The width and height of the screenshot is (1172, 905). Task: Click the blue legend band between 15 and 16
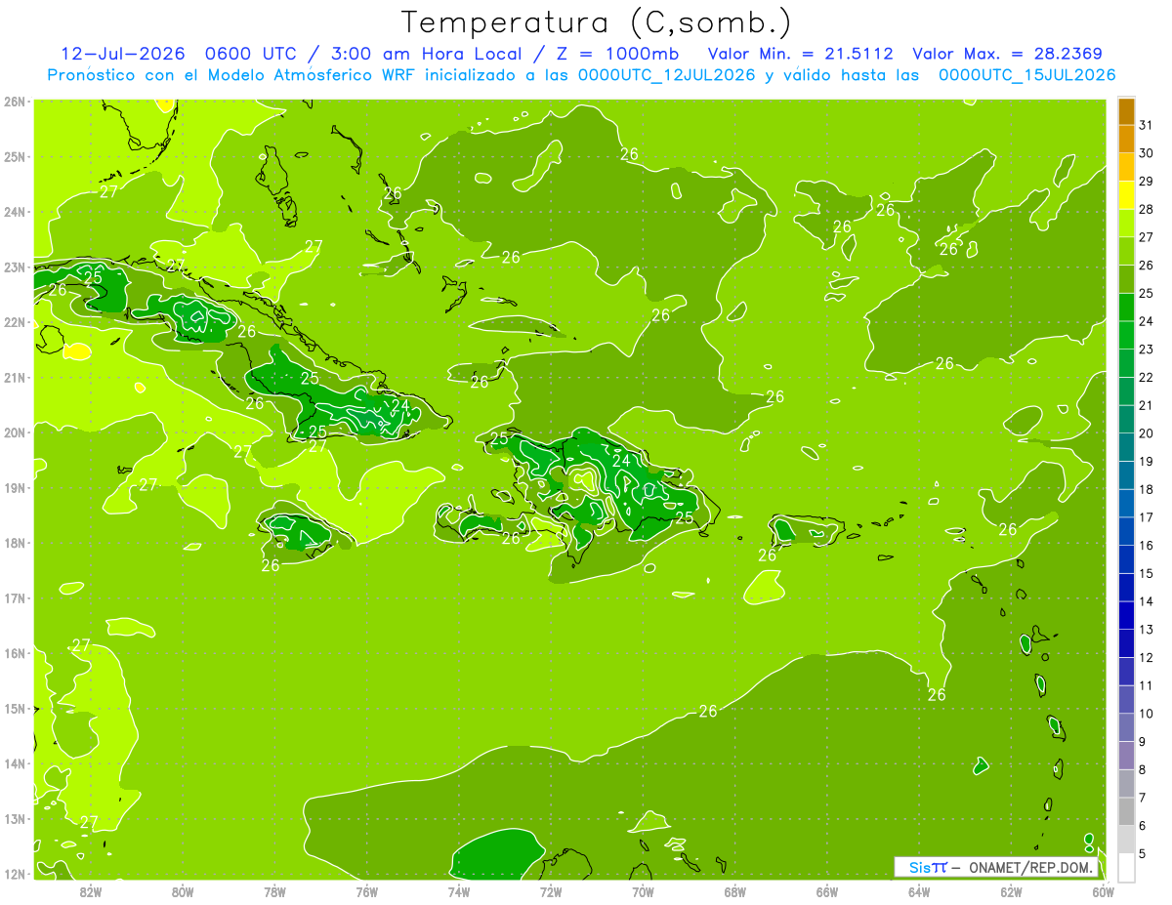coord(1126,559)
